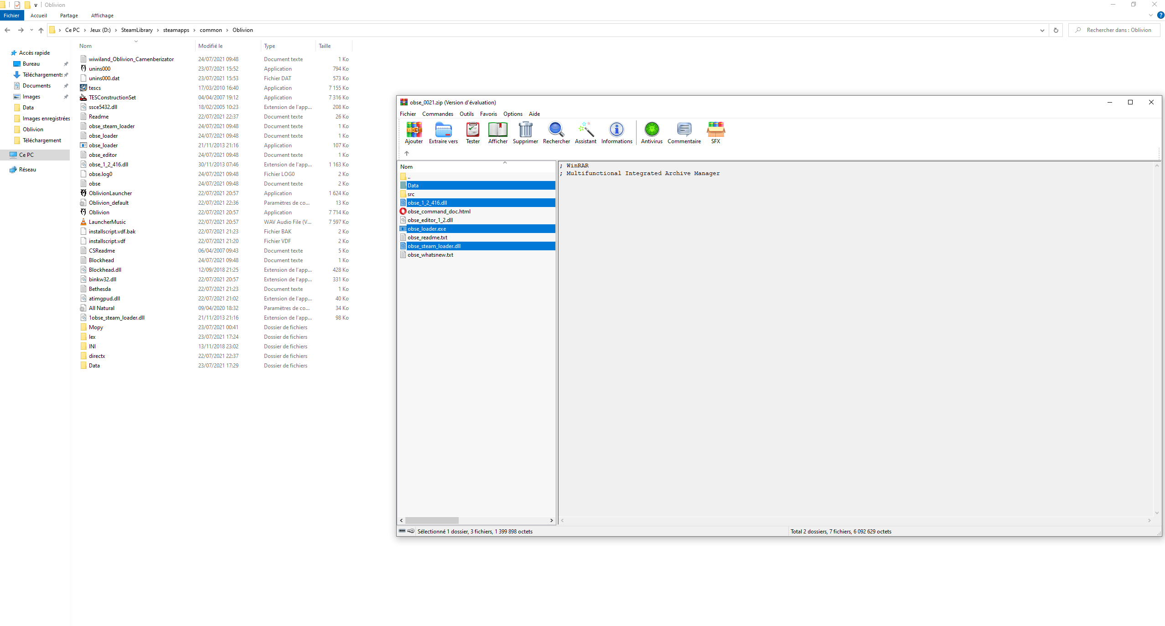The width and height of the screenshot is (1165, 626).
Task: Click the WinRAR status bar drive icon
Action: (x=402, y=531)
